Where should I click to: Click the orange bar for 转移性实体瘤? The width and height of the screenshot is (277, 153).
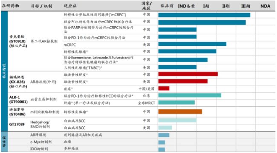(x=180, y=111)
